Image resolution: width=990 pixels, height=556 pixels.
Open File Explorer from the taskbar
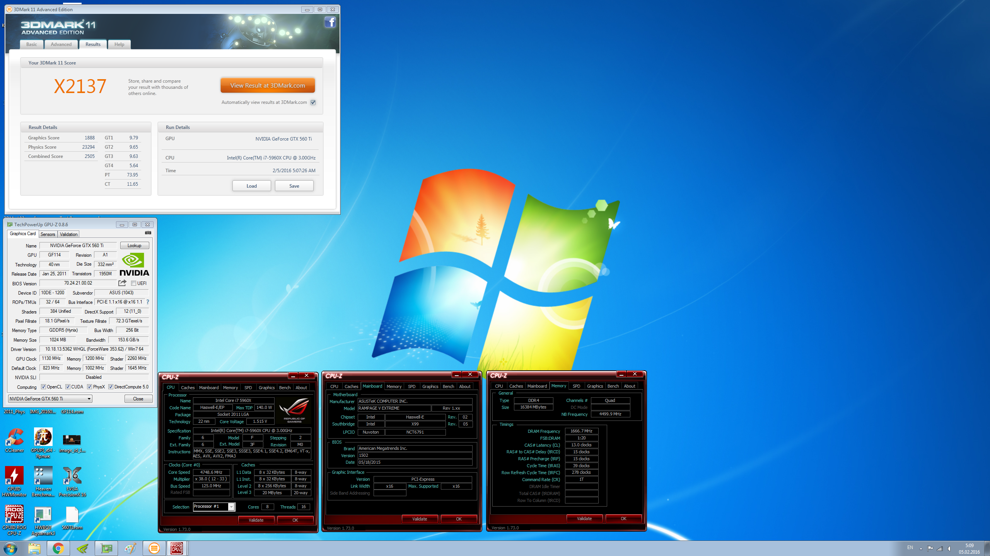34,548
